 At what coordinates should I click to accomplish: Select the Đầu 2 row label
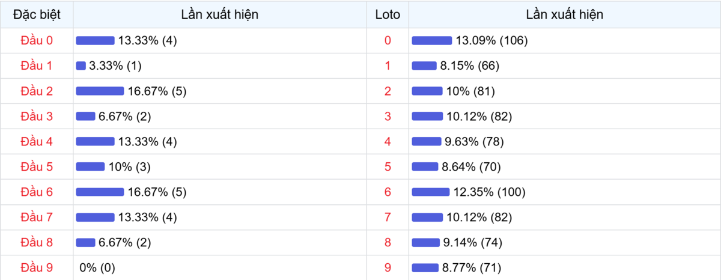37,91
